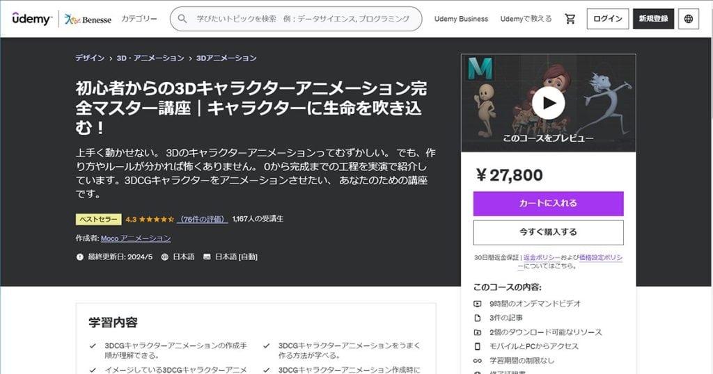Add course with カートに入れる button
The image size is (713, 374).
click(549, 204)
